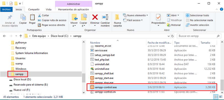The image size is (224, 100).
Task: Create a Nueva carpeta
Action: [x=118, y=21]
